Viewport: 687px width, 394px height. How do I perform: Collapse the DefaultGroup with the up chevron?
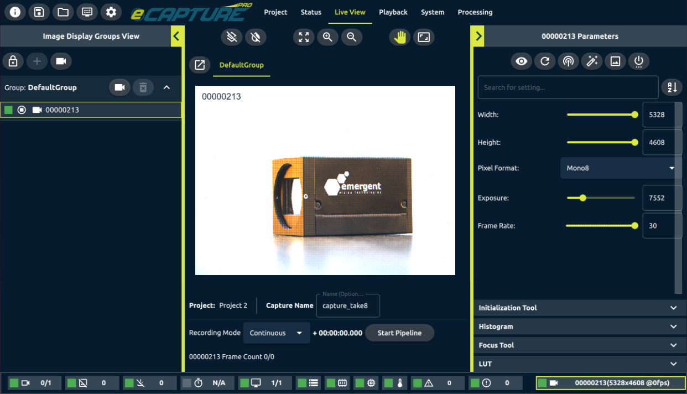pyautogui.click(x=166, y=87)
